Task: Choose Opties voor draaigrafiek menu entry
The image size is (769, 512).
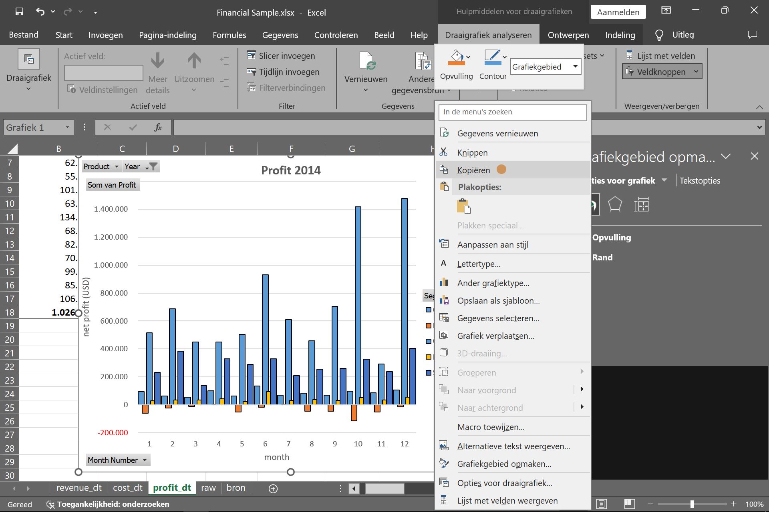Action: coord(513,483)
